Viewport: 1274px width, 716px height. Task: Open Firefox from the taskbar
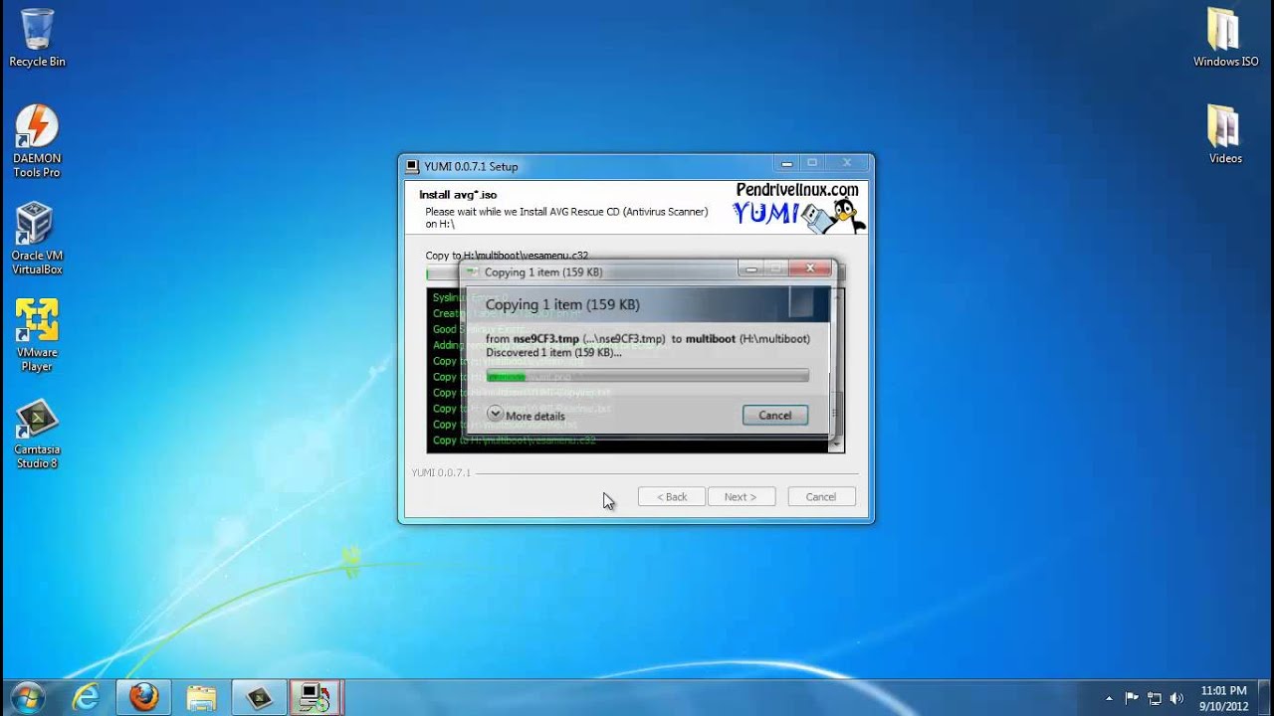pos(143,698)
